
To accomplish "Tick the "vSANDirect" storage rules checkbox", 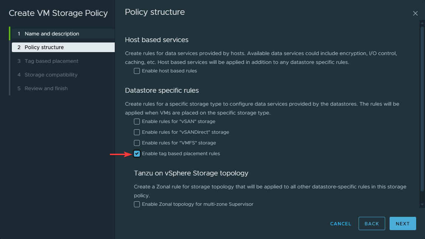I will [137, 132].
